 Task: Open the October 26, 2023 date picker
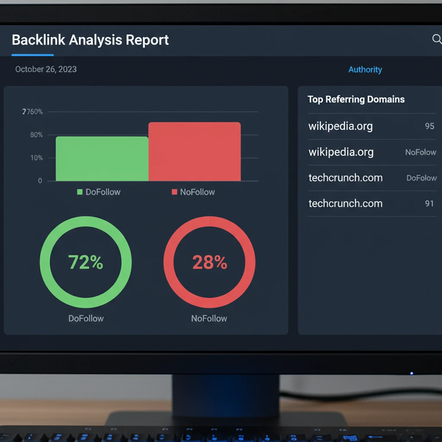pos(46,69)
